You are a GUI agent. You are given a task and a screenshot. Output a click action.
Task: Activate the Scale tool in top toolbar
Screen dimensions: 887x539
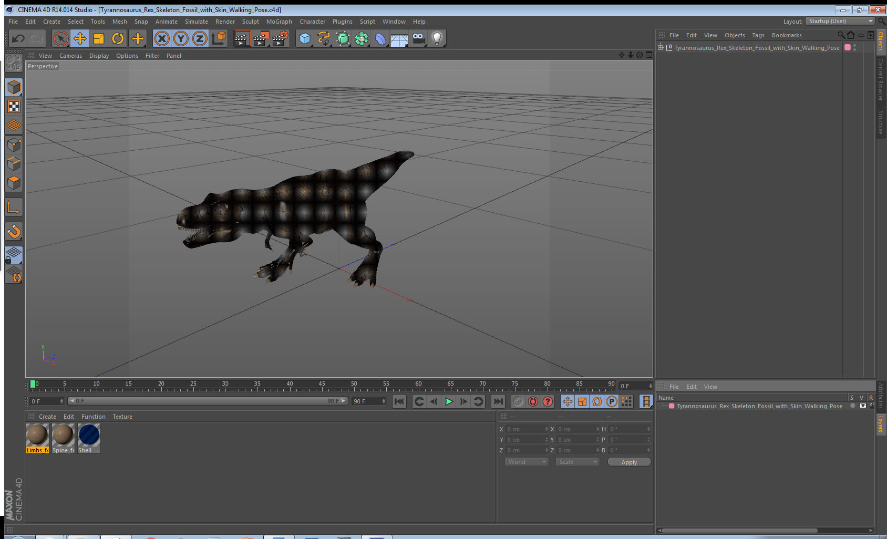(x=99, y=38)
